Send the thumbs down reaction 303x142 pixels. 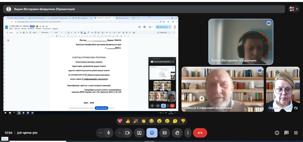pos(183,121)
